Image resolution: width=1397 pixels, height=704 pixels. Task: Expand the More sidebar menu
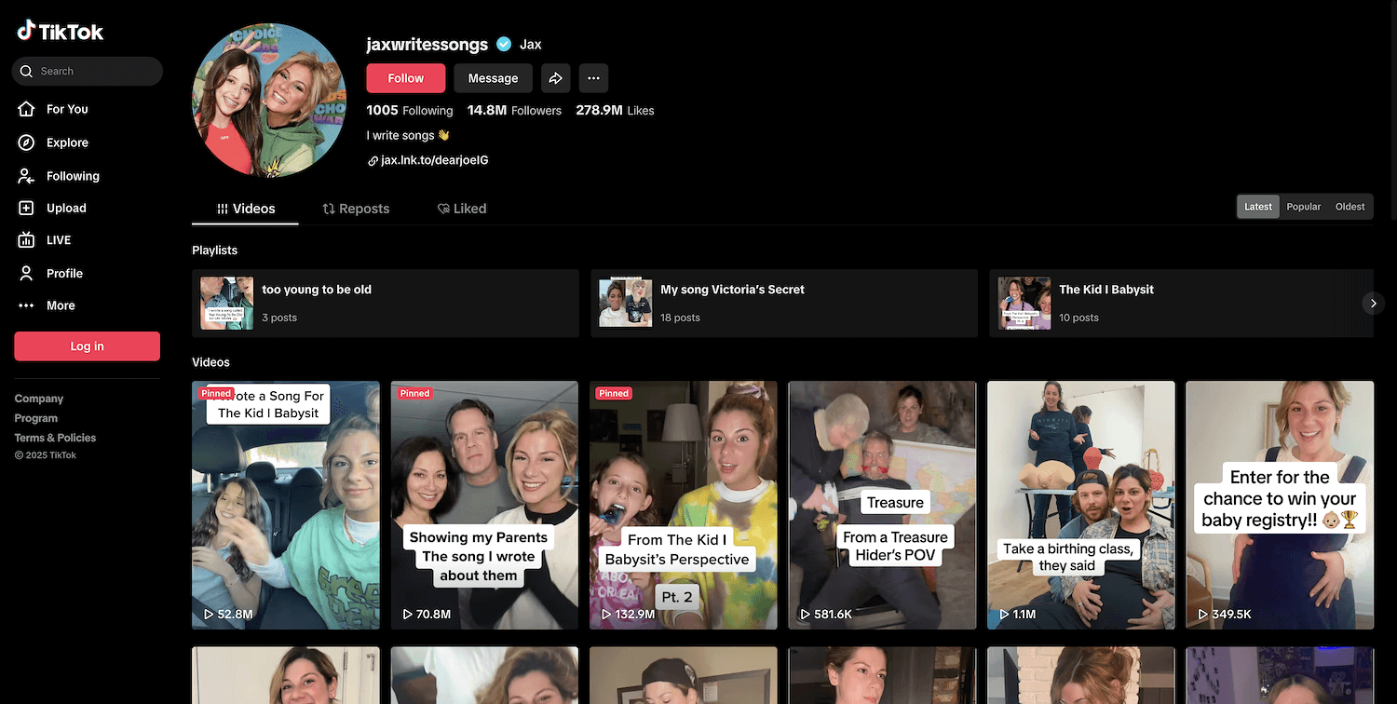click(60, 305)
